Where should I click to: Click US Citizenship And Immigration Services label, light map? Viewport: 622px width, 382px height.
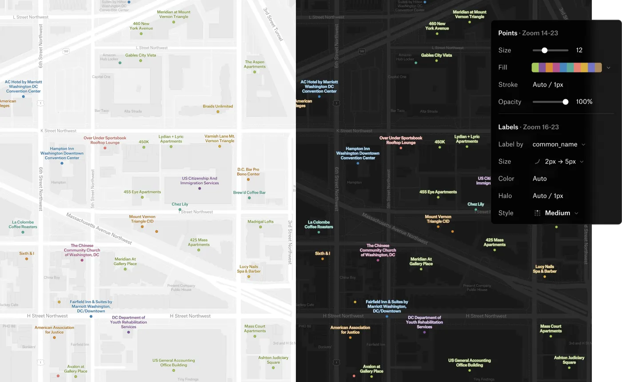(x=199, y=181)
